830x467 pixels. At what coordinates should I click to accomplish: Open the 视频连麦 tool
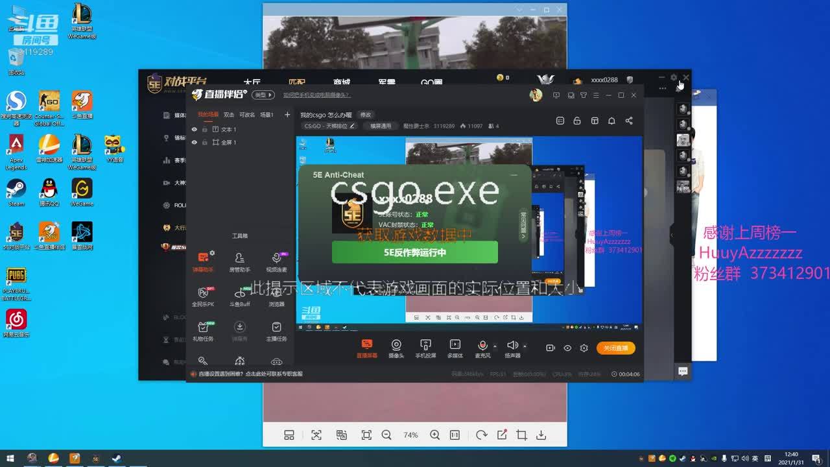pyautogui.click(x=276, y=261)
